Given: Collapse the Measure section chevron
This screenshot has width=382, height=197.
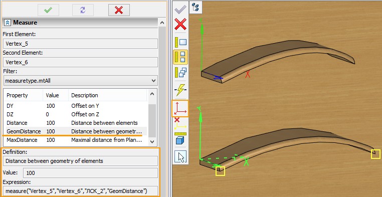Looking at the screenshot, I should click(8, 23).
